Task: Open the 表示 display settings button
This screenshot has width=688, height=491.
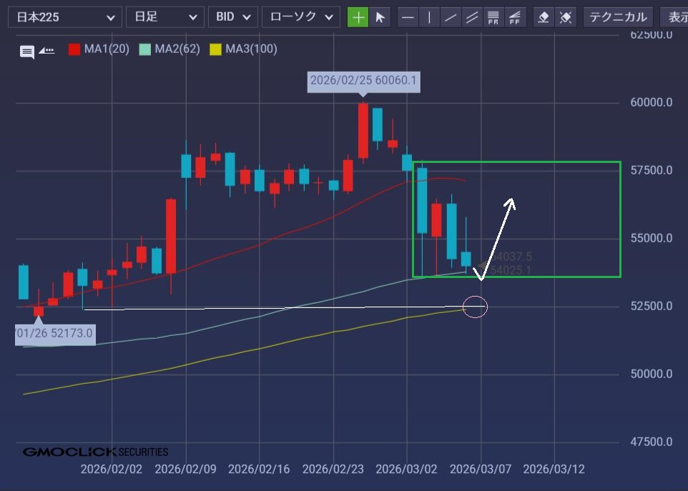Action: (674, 17)
